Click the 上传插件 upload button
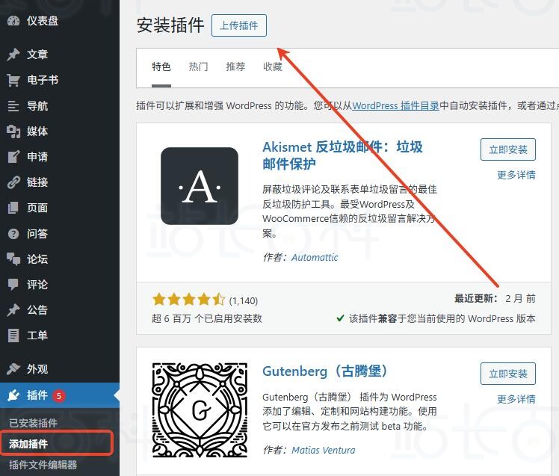Viewport: 559px width, 476px height. [x=239, y=25]
